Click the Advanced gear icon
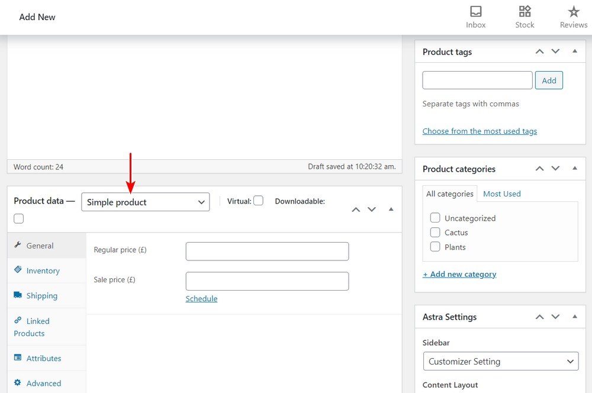Viewport: 592px width, 393px height. click(x=18, y=382)
